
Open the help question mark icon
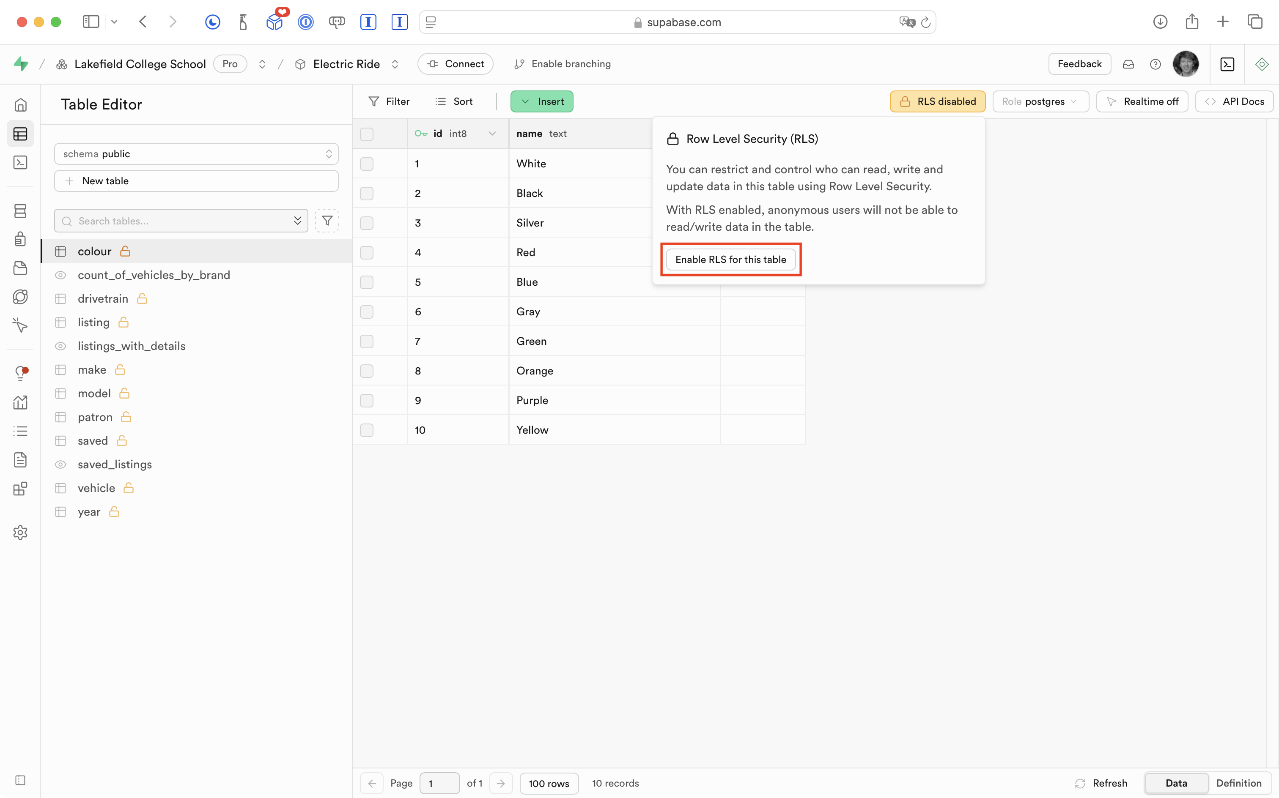1155,64
